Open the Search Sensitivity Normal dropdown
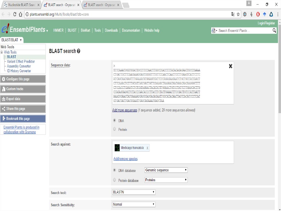281x211 pixels. (x=134, y=205)
